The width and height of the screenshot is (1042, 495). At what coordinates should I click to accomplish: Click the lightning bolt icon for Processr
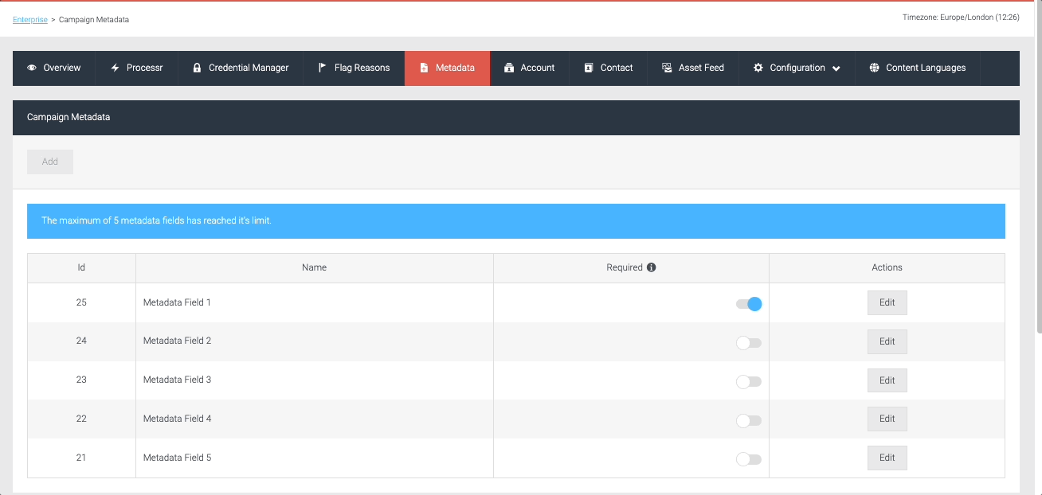(115, 68)
